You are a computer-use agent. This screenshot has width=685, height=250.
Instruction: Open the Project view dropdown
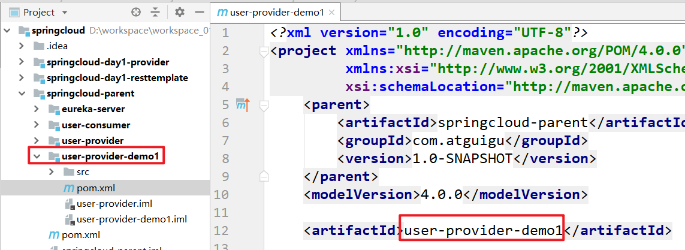coord(64,13)
